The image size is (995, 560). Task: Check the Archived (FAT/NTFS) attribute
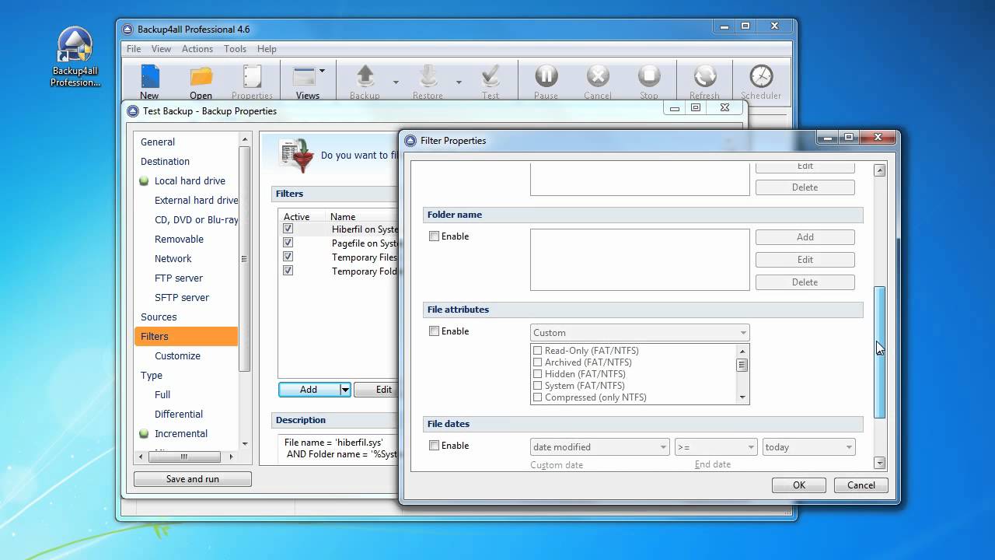point(537,362)
